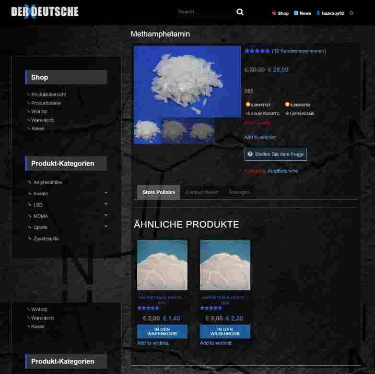Switch to the Contact Seller tab
Image resolution: width=375 pixels, height=374 pixels.
point(201,192)
